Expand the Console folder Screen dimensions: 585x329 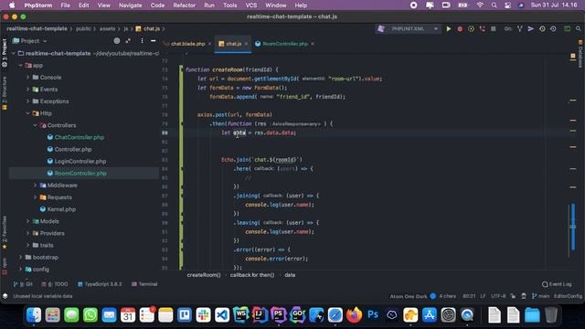[28, 77]
